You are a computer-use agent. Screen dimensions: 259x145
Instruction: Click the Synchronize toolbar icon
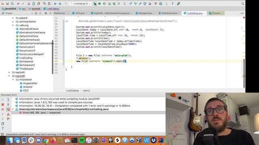(12, 4)
